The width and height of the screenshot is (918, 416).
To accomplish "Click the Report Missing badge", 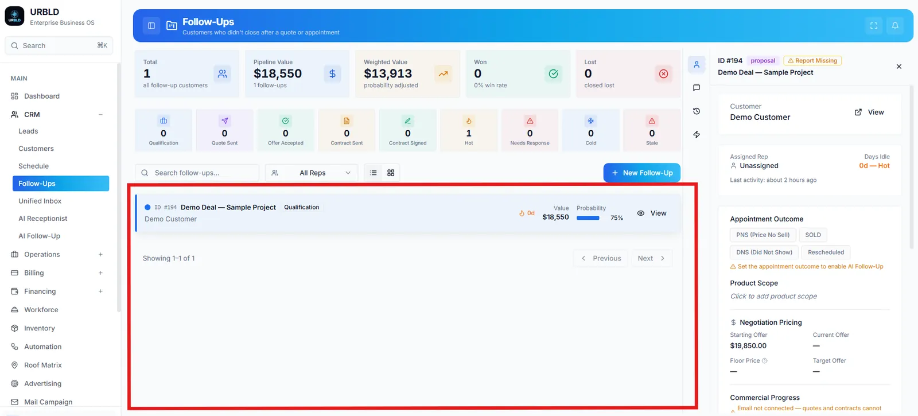I will pos(812,61).
